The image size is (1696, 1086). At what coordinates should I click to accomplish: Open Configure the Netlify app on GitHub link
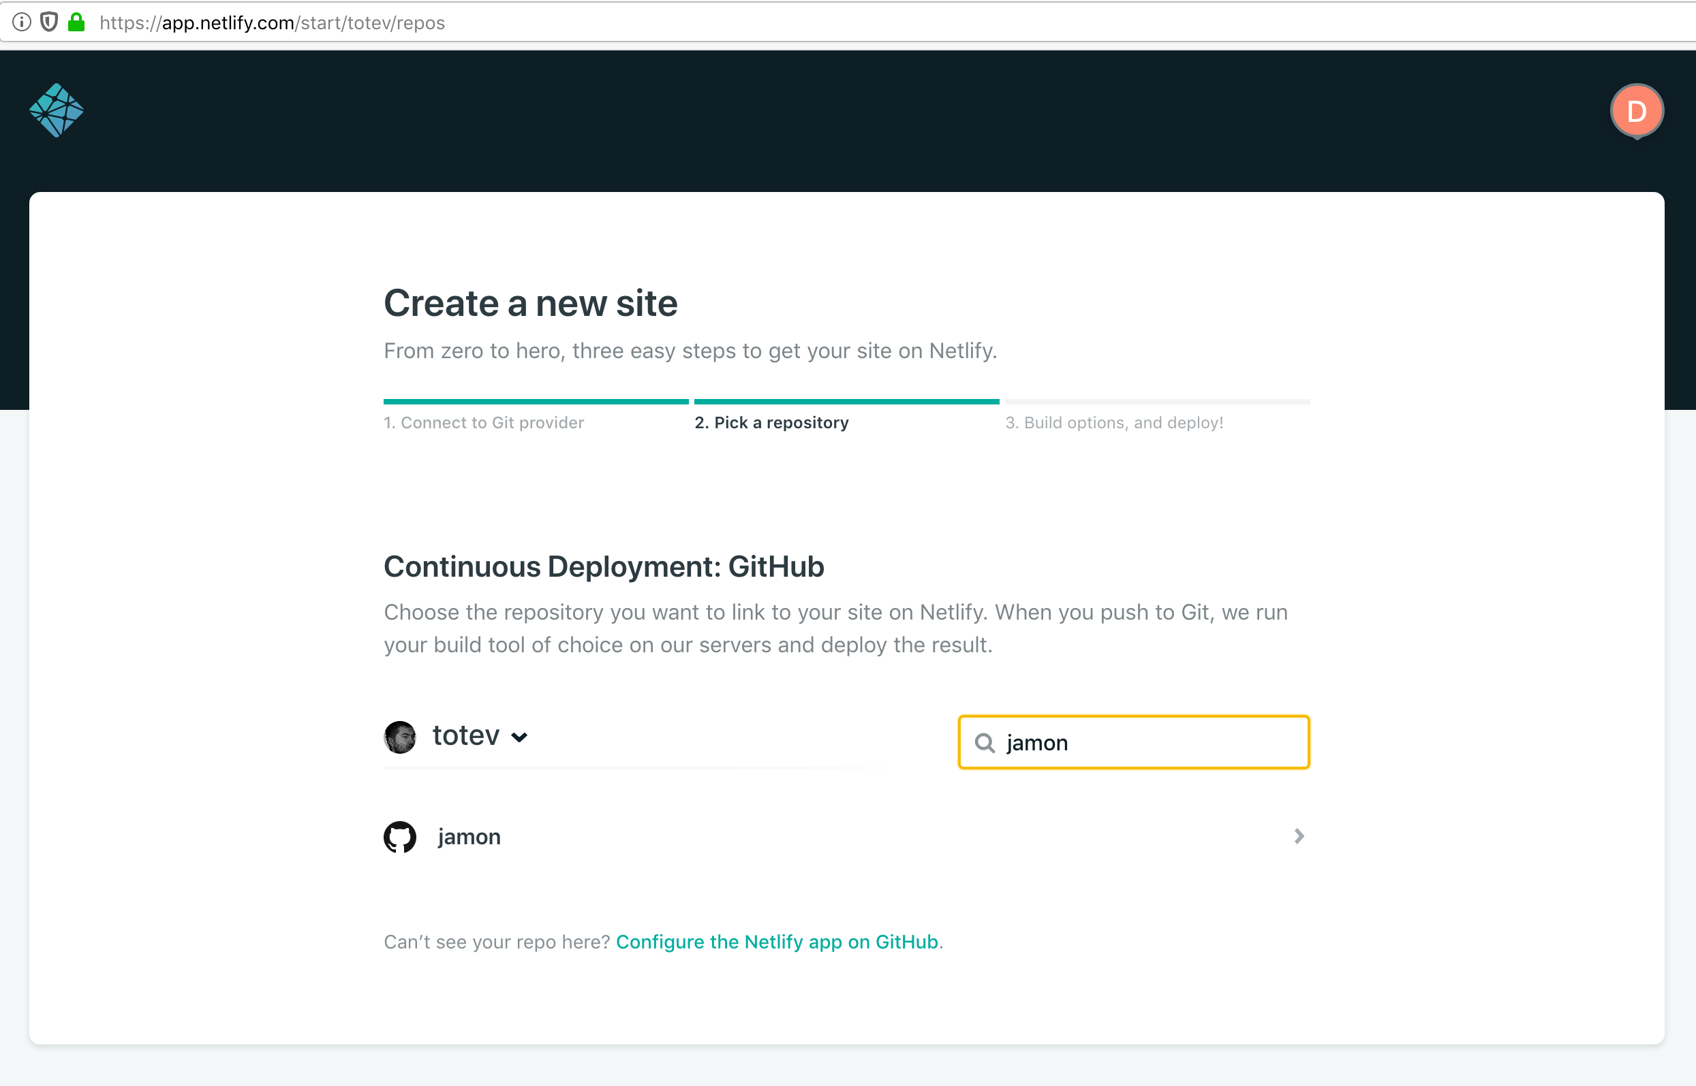tap(776, 942)
